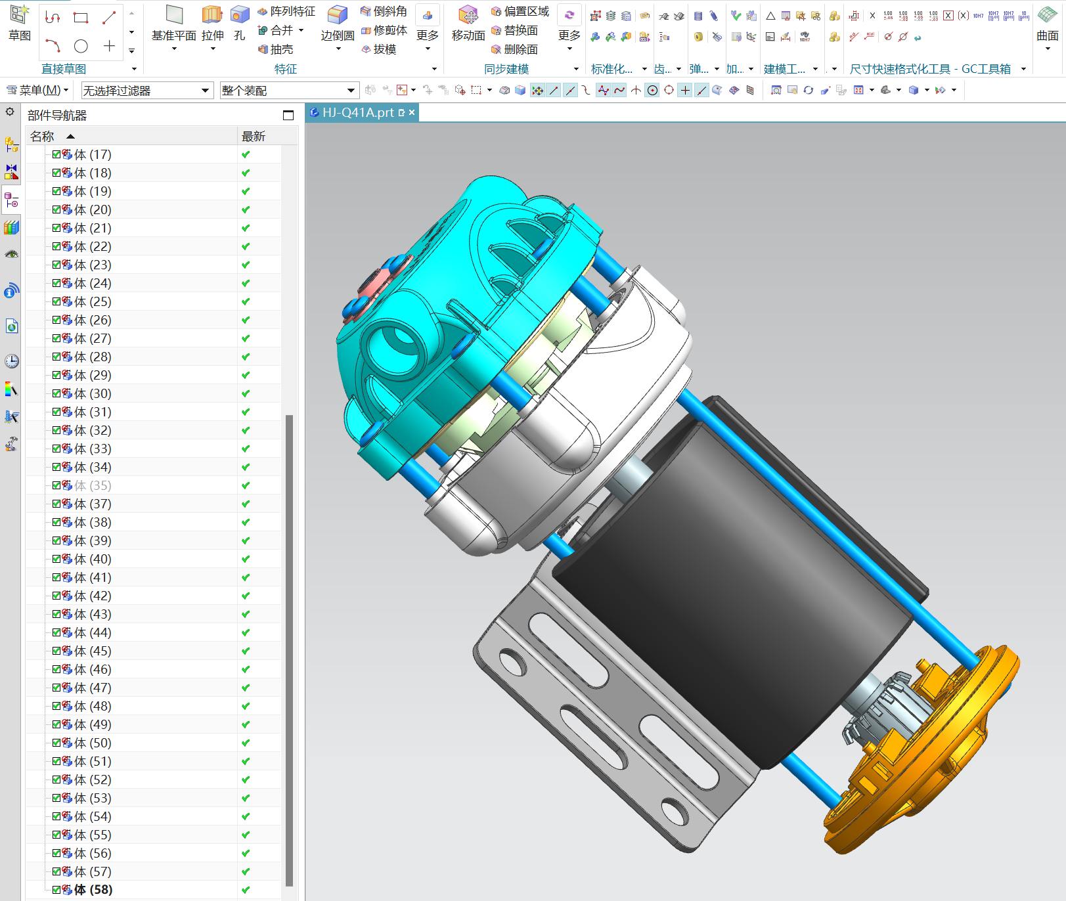Expand the 直接草图 group options arrow
This screenshot has width=1066, height=901.
pos(135,69)
